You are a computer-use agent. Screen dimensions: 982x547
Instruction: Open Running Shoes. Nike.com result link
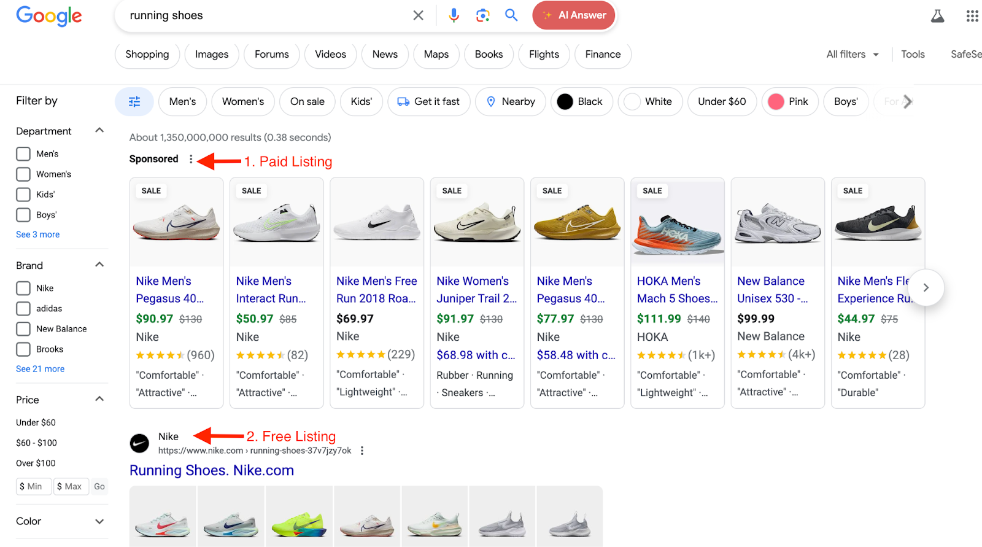click(212, 470)
